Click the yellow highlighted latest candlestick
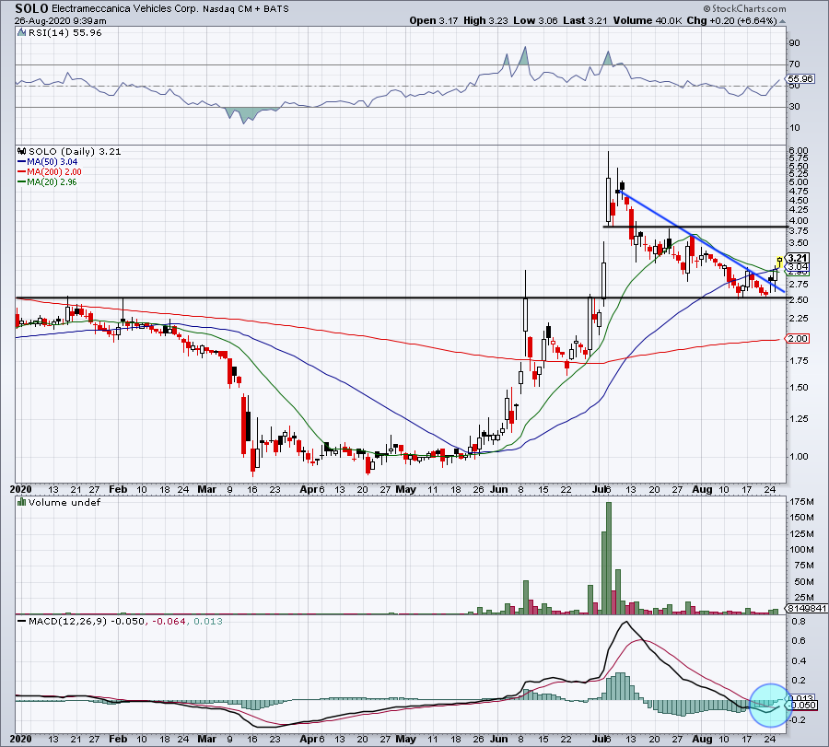Viewport: 829px width, 747px height. 779,262
